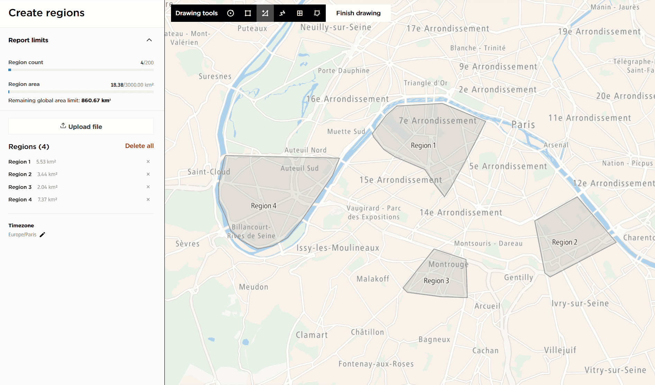
Task: Select Region 1 in the regions list
Action: coord(19,162)
